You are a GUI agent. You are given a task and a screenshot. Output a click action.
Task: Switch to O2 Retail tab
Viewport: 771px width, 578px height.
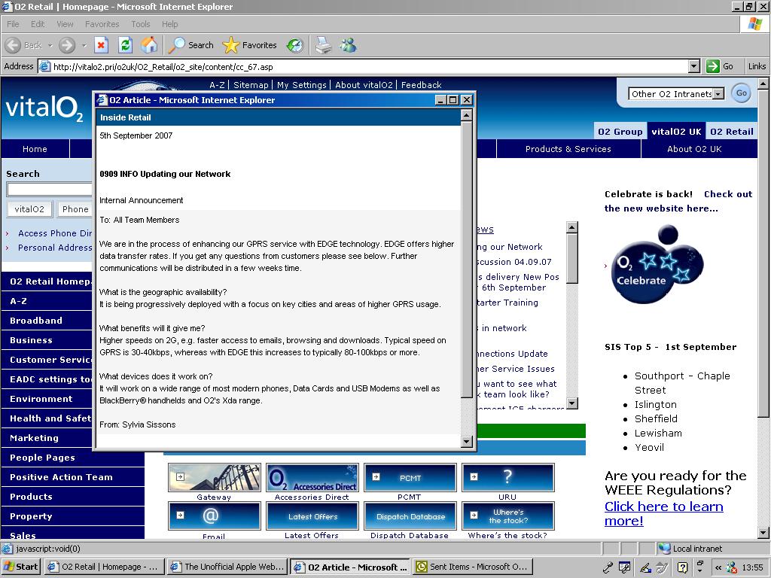tap(732, 131)
